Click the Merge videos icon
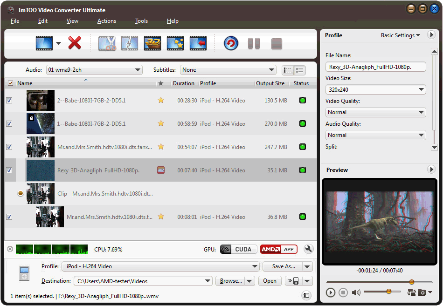 (x=196, y=43)
